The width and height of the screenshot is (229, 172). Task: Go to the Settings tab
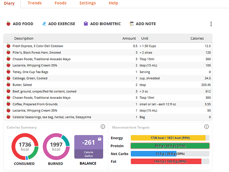[x=88, y=3]
